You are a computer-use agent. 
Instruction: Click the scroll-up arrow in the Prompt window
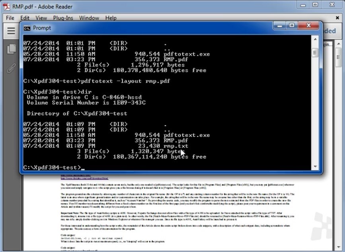click(x=315, y=39)
